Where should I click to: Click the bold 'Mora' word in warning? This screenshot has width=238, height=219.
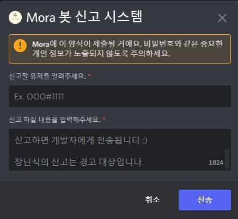[41, 44]
